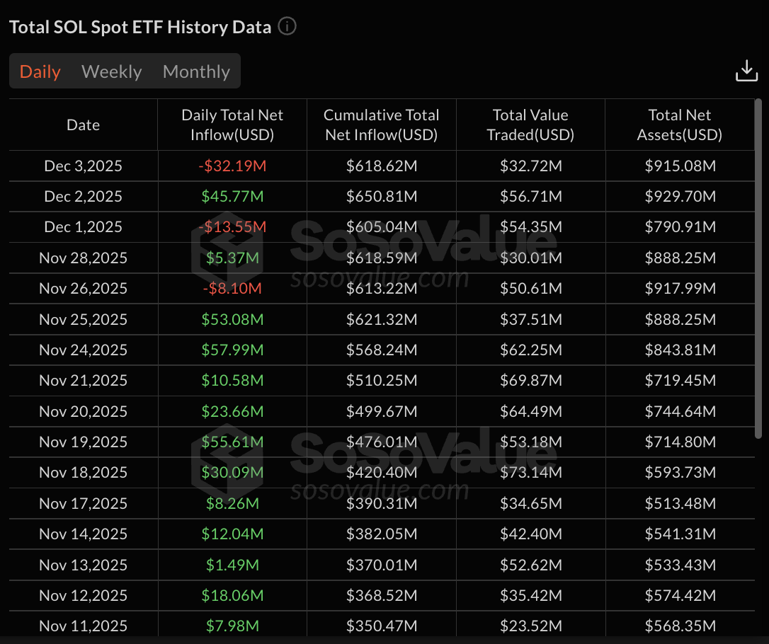Click the $568.35M net assets cell

(680, 626)
